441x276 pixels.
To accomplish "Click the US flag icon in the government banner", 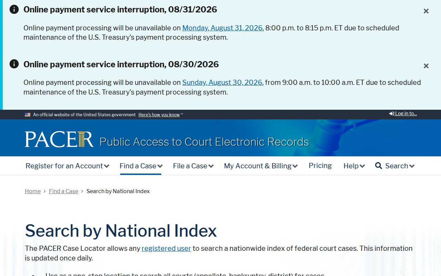I will tap(28, 115).
